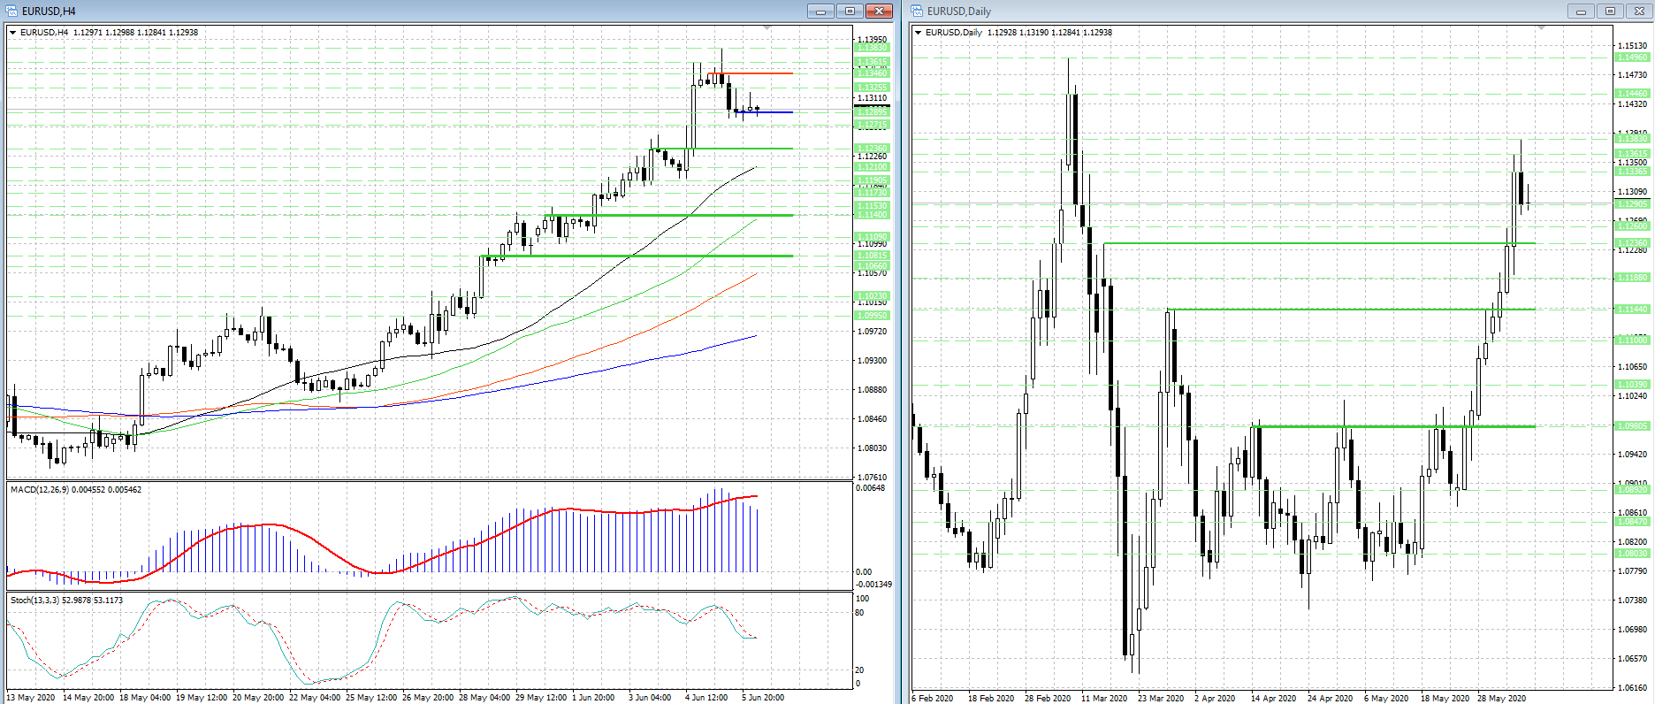The width and height of the screenshot is (1655, 704).
Task: Click the H4 chart shift triangle marker
Action: (767, 28)
